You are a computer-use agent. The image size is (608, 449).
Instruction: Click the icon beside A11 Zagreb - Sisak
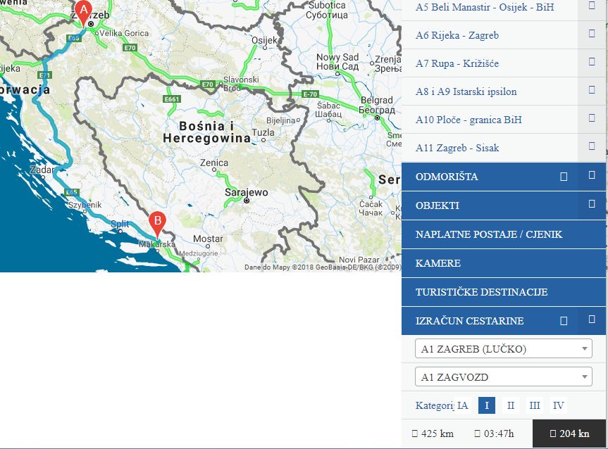click(x=592, y=147)
